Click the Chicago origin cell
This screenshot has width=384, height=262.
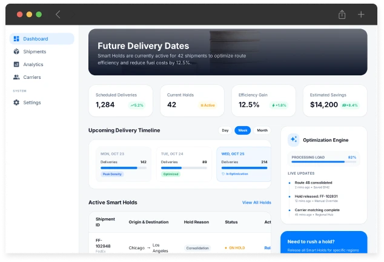tap(137, 248)
